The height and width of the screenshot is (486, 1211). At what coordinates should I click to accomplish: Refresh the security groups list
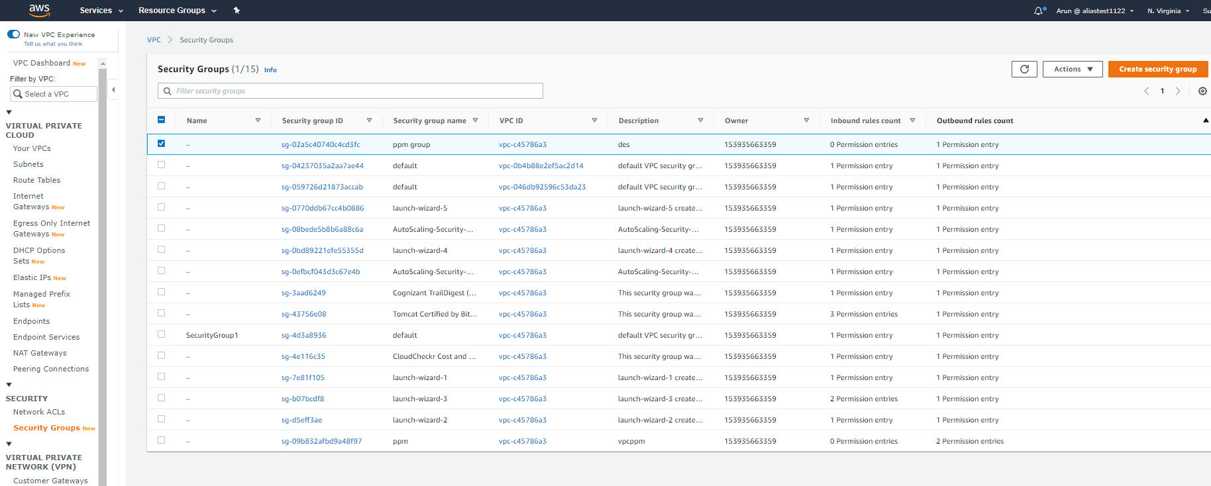(x=1024, y=69)
